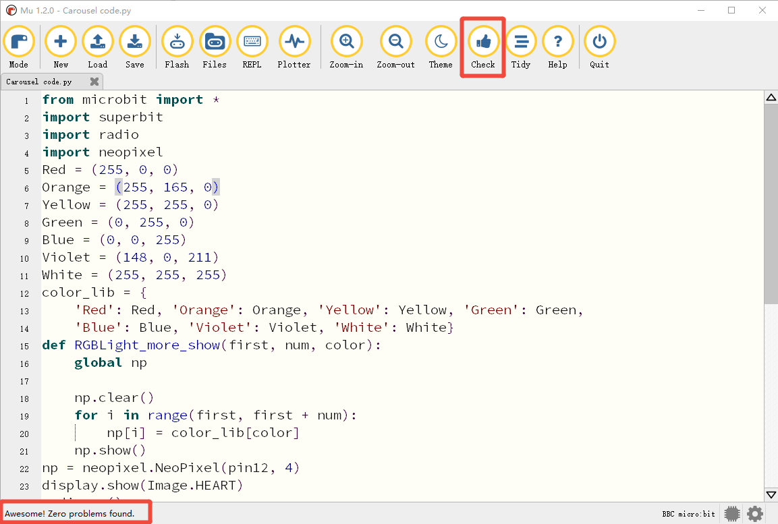The image size is (778, 524).
Task: Flash code to the micro:bit
Action: click(x=177, y=48)
